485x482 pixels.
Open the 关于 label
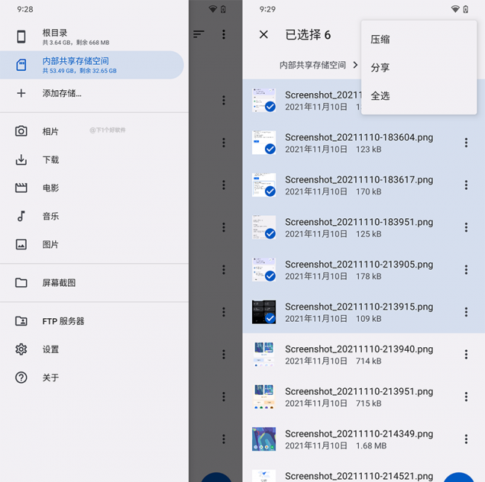click(51, 378)
